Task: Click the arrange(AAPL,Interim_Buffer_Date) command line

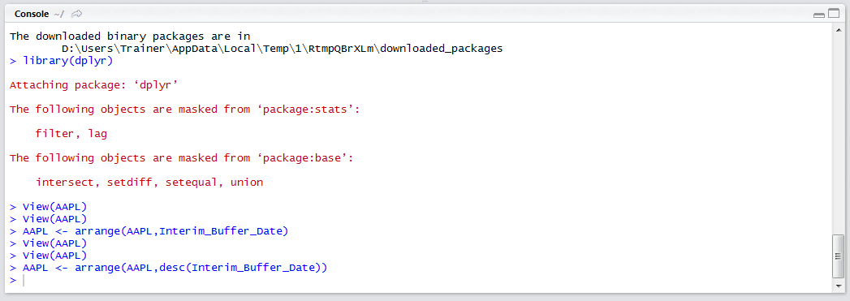Action: tap(149, 231)
